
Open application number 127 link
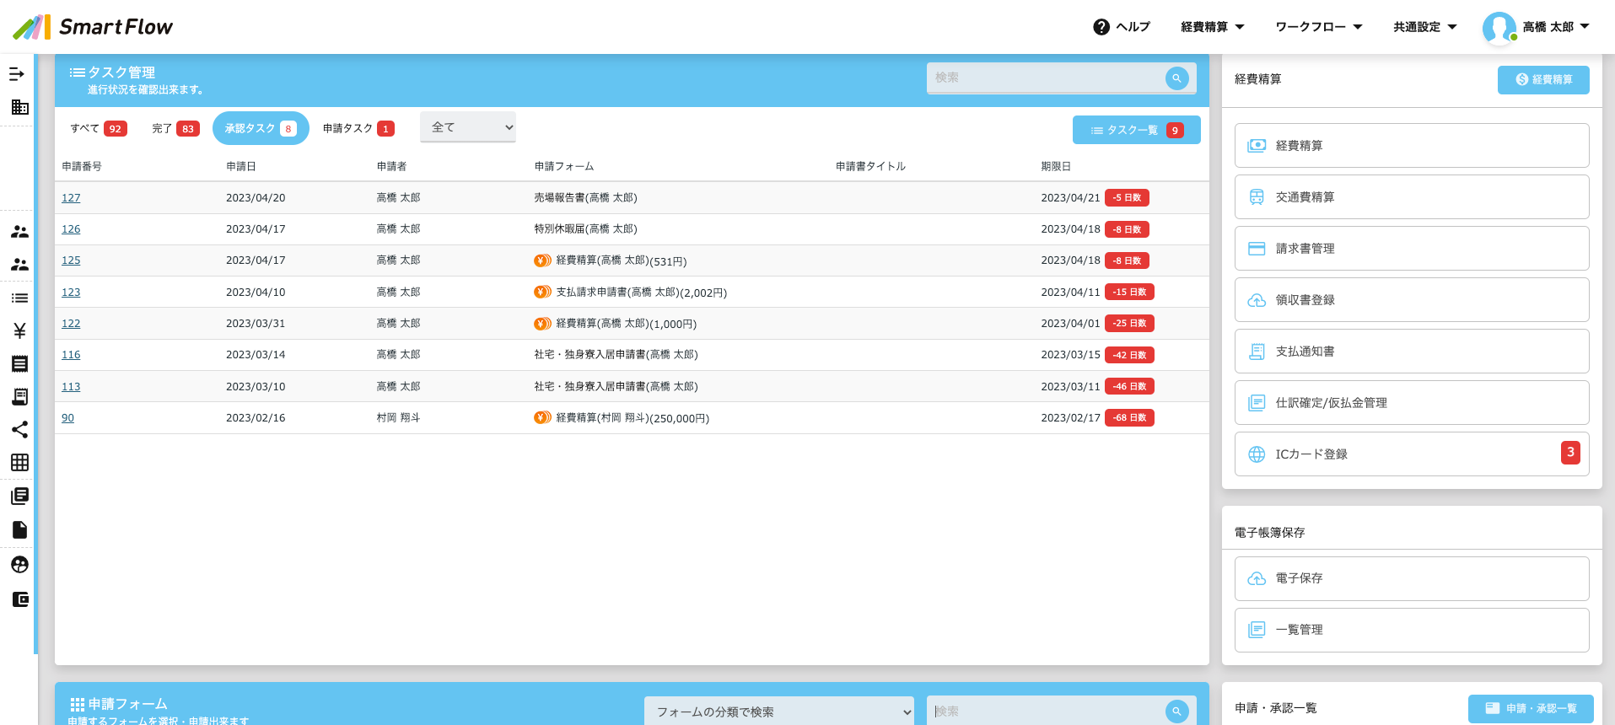point(71,198)
